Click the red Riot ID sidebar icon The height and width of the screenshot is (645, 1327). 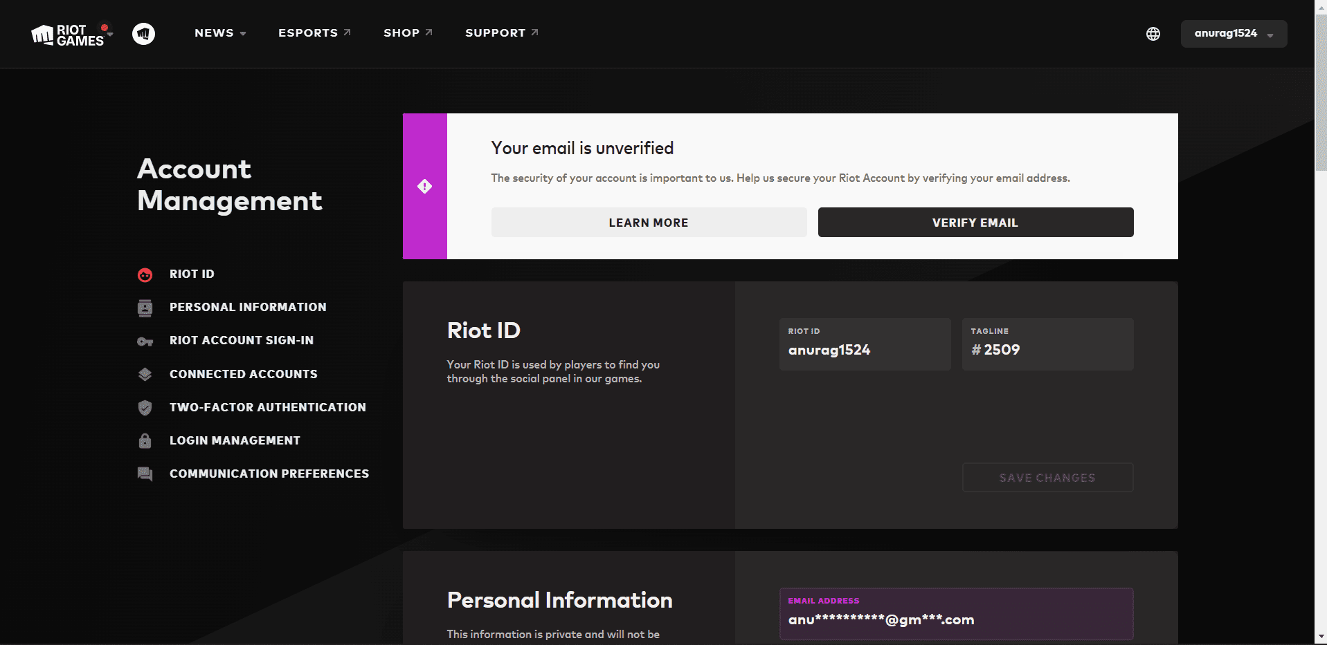145,275
